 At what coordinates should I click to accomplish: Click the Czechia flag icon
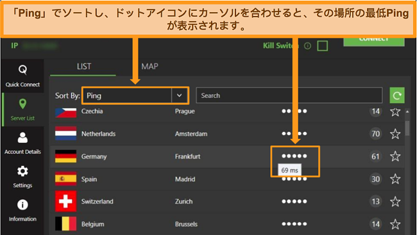pyautogui.click(x=65, y=112)
